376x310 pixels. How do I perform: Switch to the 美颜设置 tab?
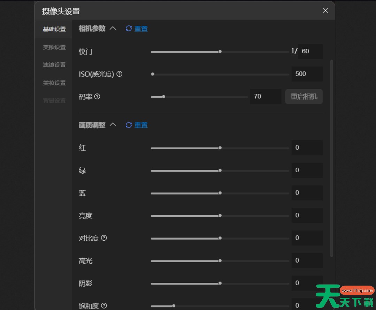click(53, 47)
